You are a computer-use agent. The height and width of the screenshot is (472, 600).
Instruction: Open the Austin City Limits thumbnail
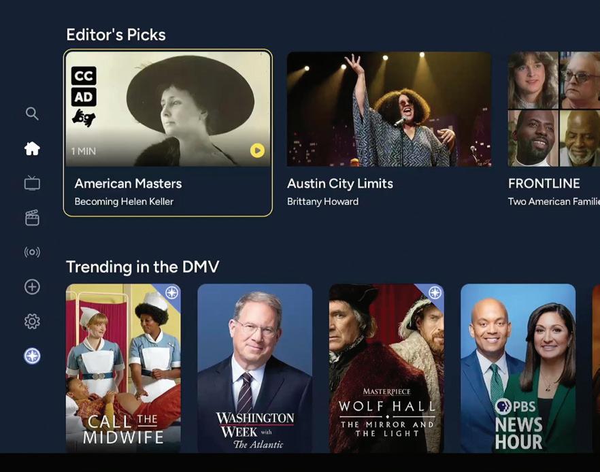point(389,109)
